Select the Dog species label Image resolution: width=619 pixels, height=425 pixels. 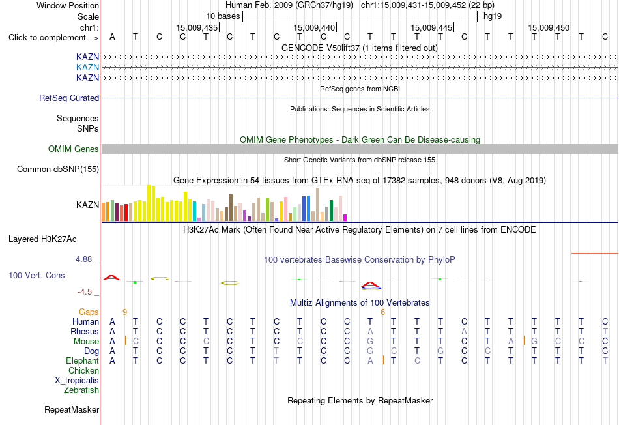[x=91, y=351]
